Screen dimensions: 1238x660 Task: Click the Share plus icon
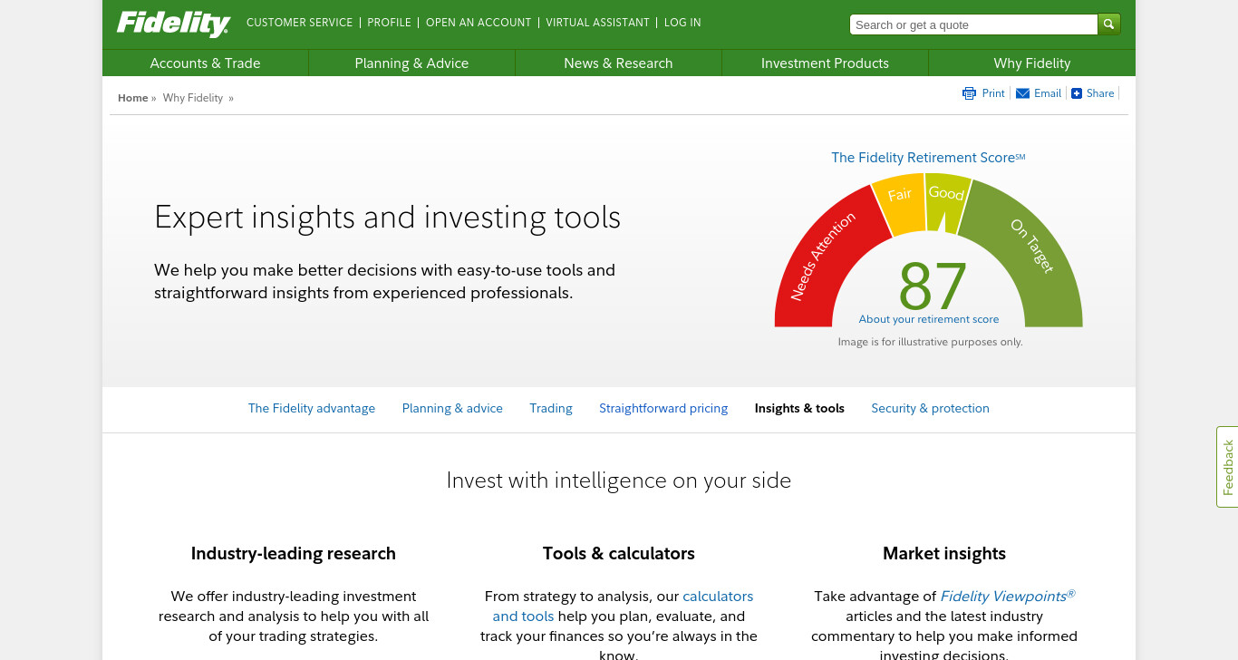pyautogui.click(x=1077, y=93)
